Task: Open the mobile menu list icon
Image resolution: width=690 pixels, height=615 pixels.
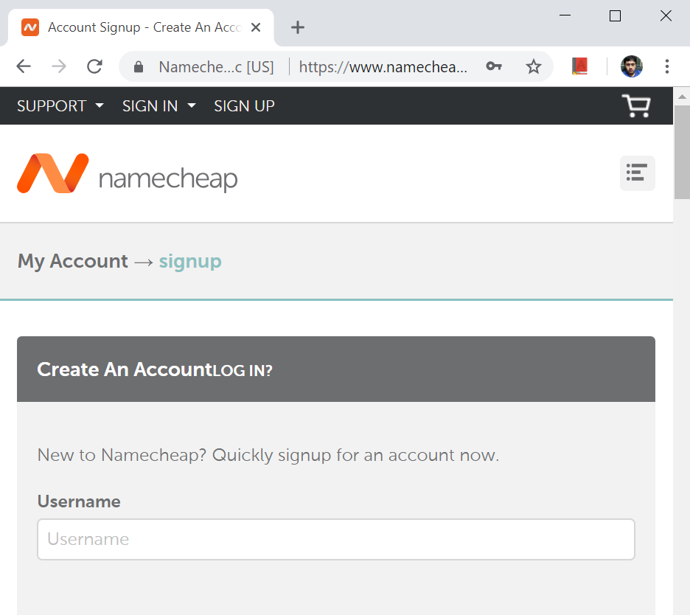Action: (637, 173)
